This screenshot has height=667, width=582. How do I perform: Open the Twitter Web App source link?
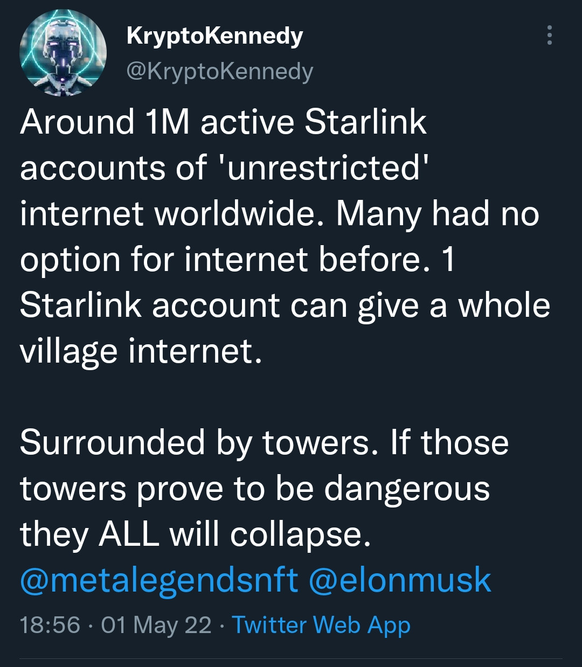321,625
